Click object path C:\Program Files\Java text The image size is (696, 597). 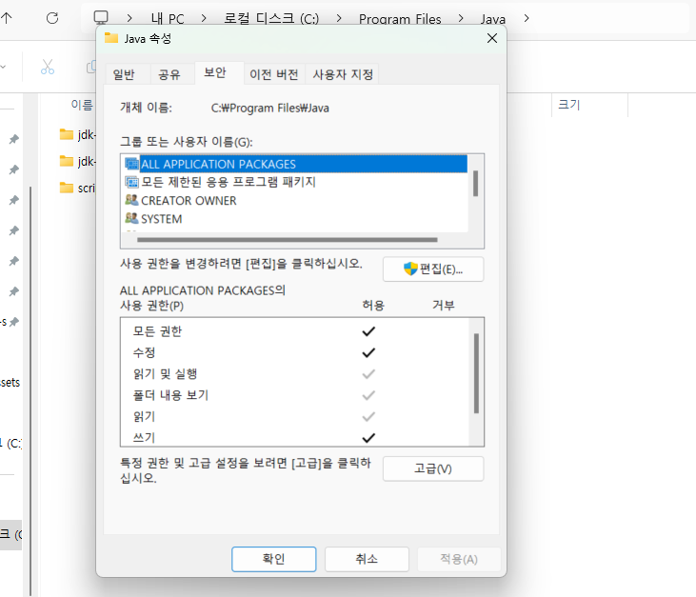pyautogui.click(x=269, y=108)
